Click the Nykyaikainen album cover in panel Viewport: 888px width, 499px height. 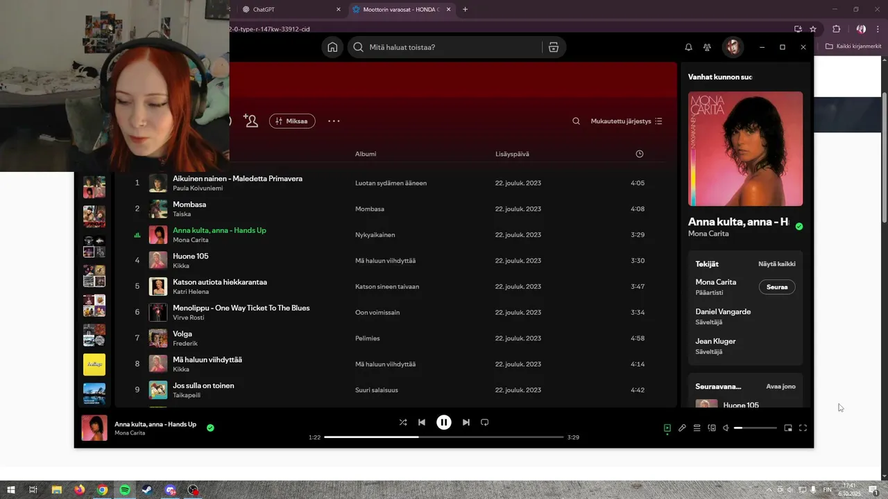pos(745,149)
